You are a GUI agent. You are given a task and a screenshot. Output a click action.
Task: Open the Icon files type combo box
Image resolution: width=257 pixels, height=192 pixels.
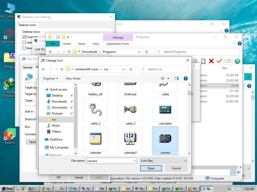coord(163,161)
